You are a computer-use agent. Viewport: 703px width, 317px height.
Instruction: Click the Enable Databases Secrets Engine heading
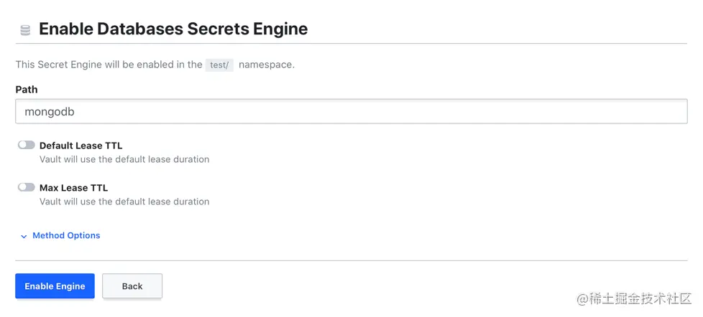click(x=173, y=29)
